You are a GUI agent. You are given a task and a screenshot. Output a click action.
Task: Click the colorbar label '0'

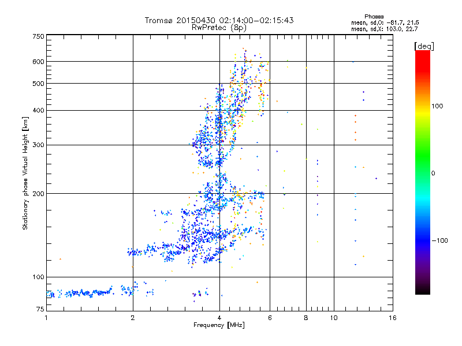click(x=433, y=174)
